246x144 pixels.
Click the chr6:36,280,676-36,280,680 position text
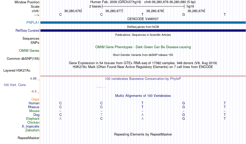[x=165, y=2]
